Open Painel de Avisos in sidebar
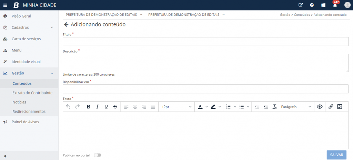Image resolution: width=353 pixels, height=160 pixels. click(x=29, y=122)
